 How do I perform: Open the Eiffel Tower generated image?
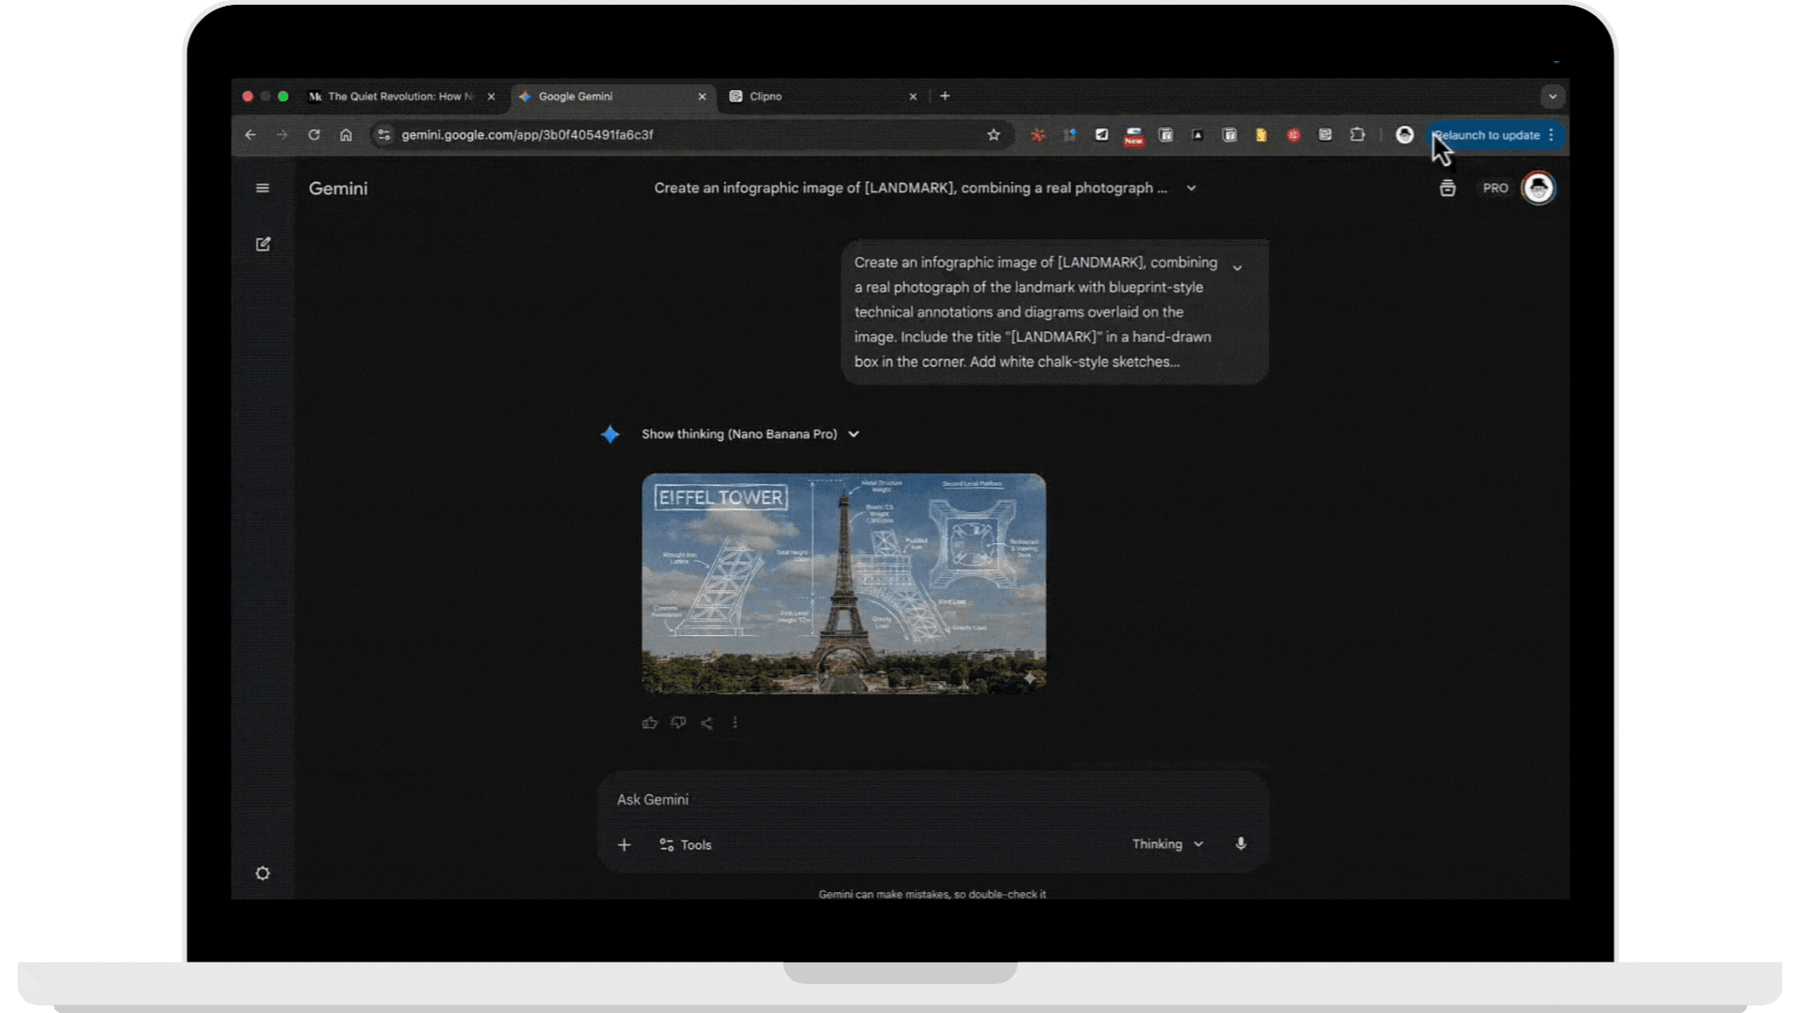click(843, 583)
